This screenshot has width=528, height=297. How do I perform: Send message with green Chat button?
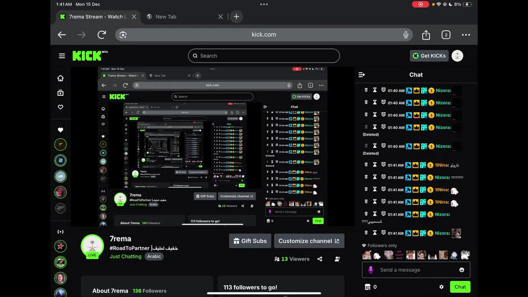coord(460,287)
